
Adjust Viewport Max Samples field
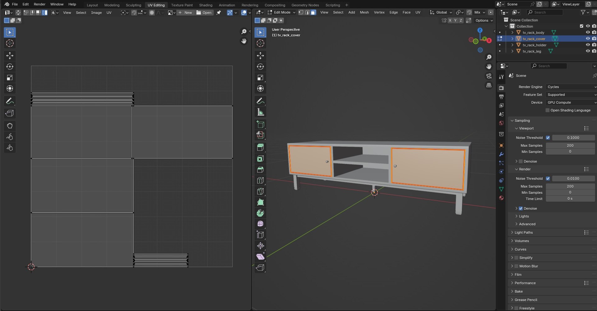[x=570, y=145]
